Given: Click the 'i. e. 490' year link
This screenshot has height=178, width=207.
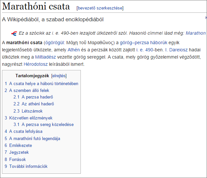Looking at the screenshot, I should pos(145,50).
